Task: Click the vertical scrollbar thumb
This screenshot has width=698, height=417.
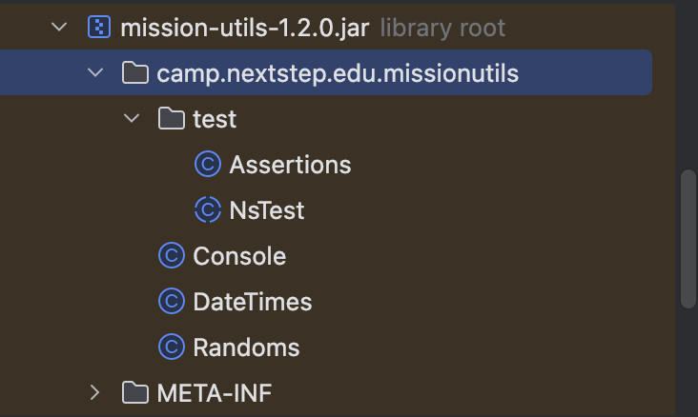Action: [x=688, y=238]
